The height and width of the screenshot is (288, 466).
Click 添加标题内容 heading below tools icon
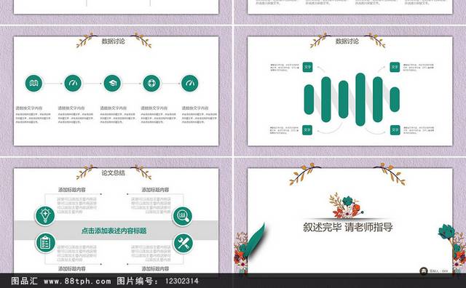pos(155,268)
